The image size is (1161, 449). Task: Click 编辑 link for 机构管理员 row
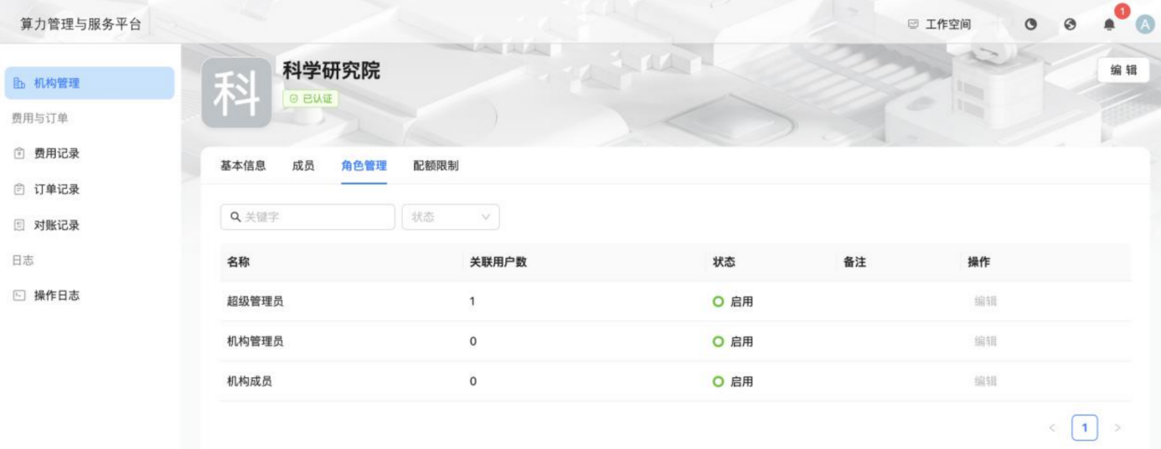point(985,342)
